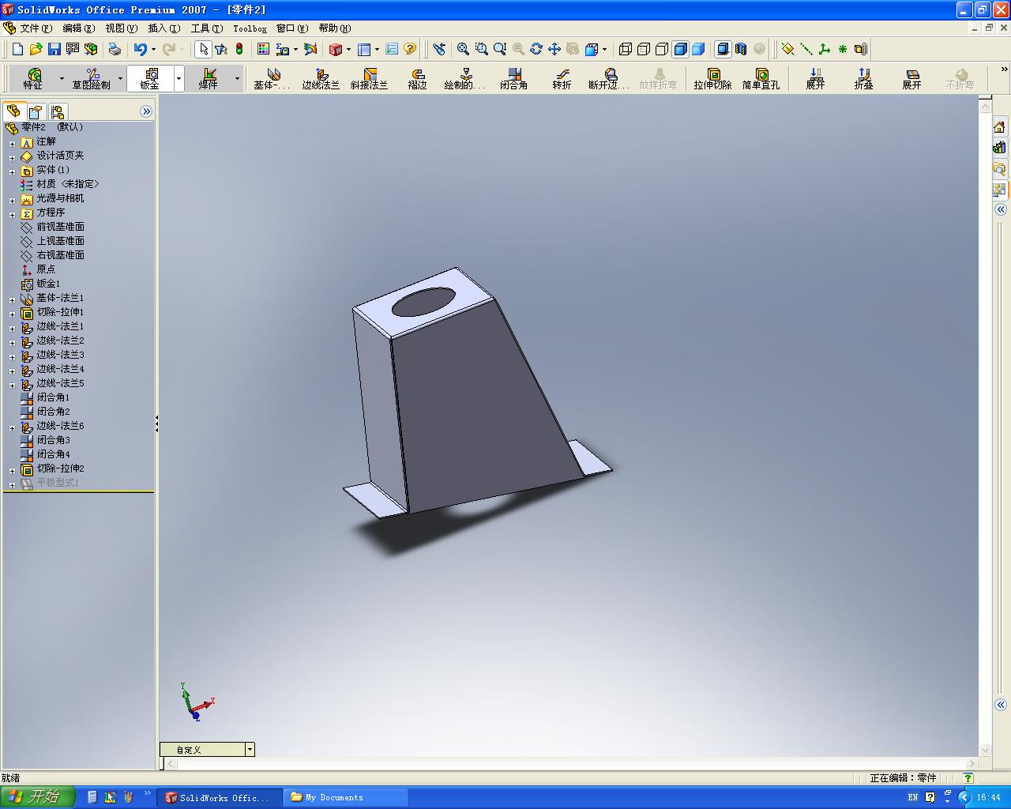Click the rotate view icon
Viewport: 1011px width, 809px height.
point(536,49)
